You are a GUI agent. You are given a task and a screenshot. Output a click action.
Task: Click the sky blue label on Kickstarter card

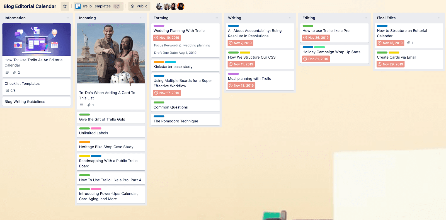click(171, 62)
